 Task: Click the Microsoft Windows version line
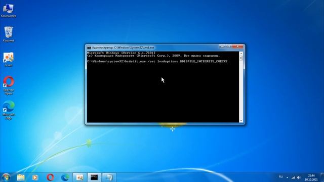point(121,53)
